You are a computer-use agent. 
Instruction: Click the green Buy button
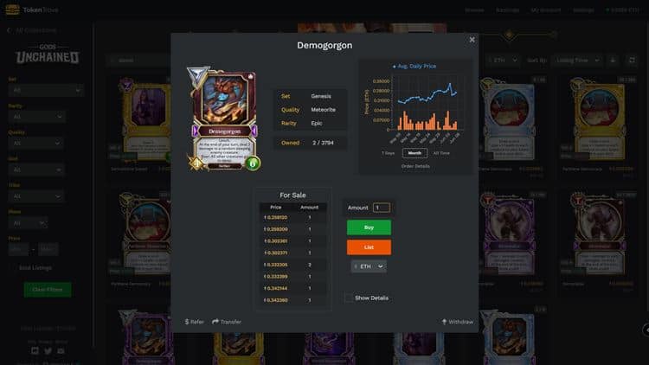(369, 227)
